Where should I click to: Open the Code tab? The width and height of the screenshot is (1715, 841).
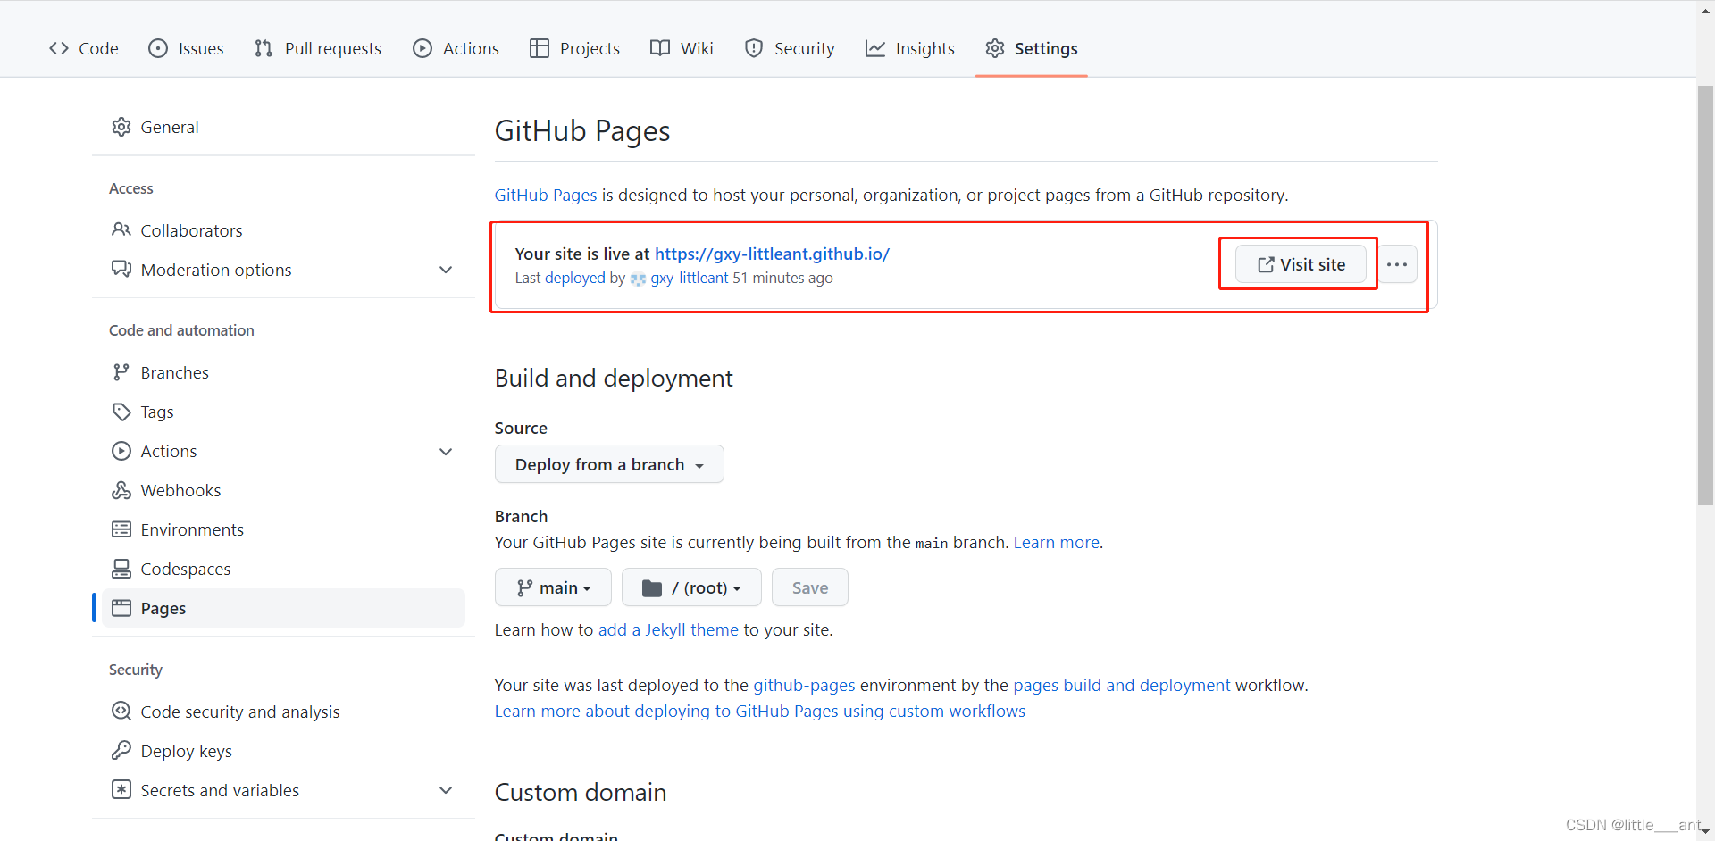click(84, 48)
